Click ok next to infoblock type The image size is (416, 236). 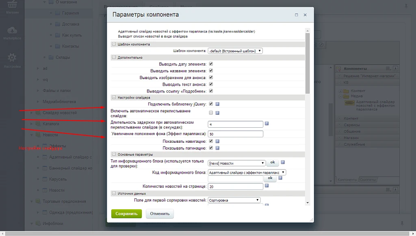pyautogui.click(x=273, y=162)
